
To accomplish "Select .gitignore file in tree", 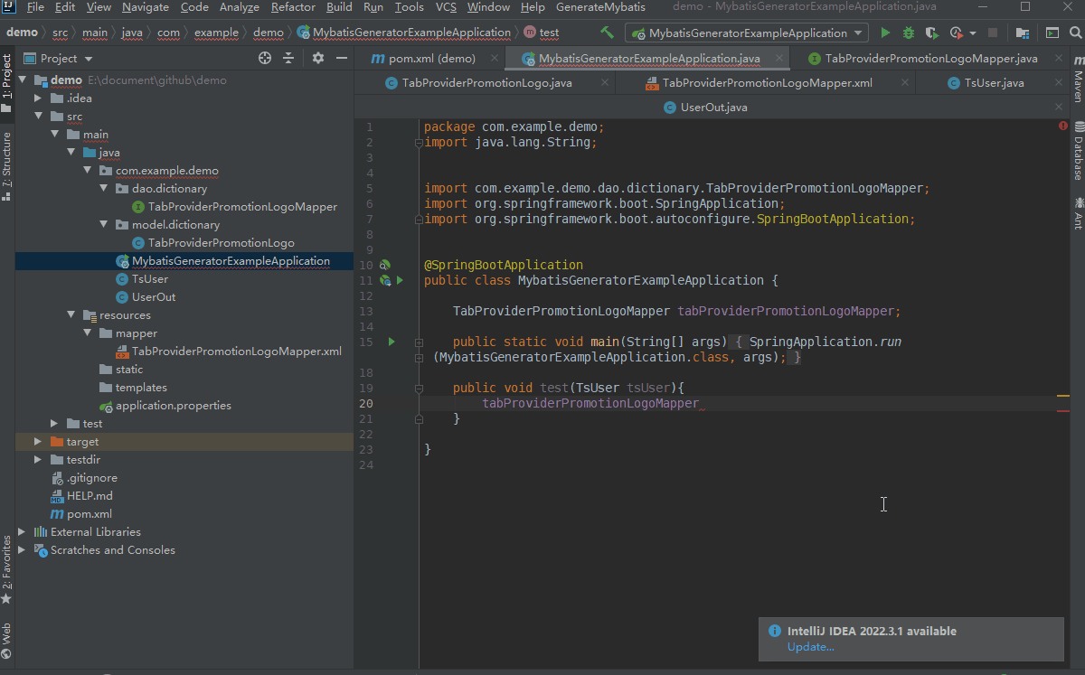I will (91, 478).
